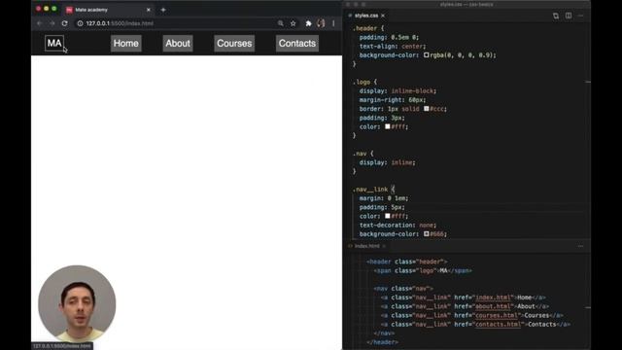The height and width of the screenshot is (350, 622).
Task: Click the browser back arrow
Action: tap(39, 23)
